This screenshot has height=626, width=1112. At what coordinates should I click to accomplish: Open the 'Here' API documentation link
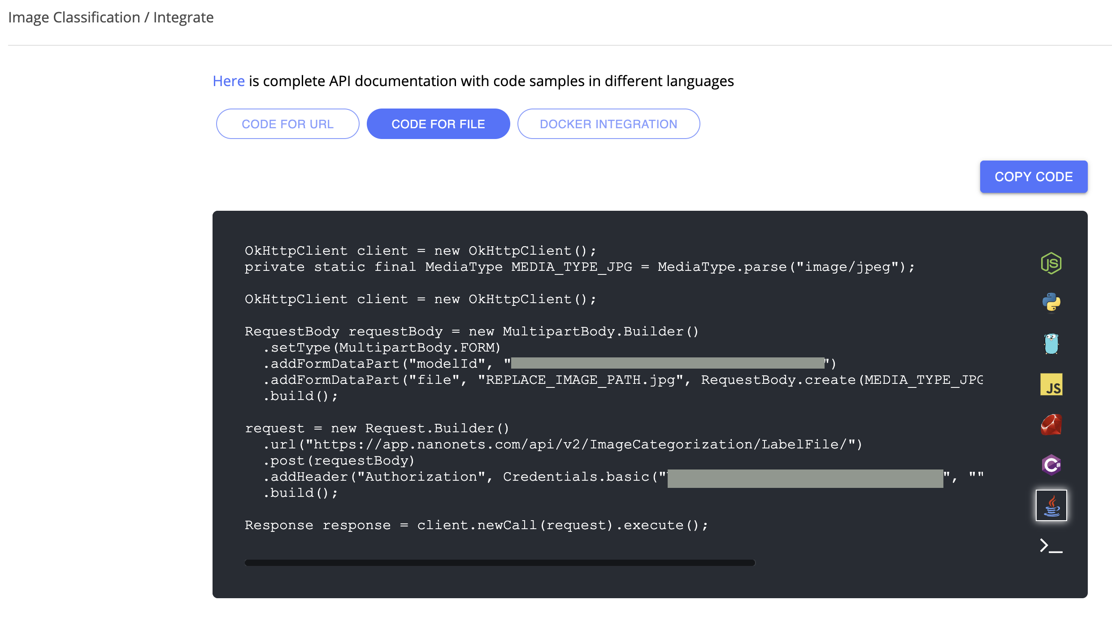tap(228, 81)
